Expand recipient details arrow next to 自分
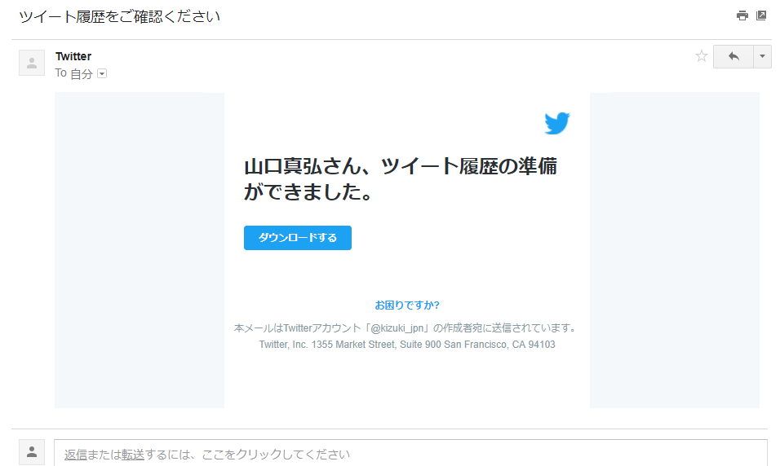780x466 pixels. [102, 74]
